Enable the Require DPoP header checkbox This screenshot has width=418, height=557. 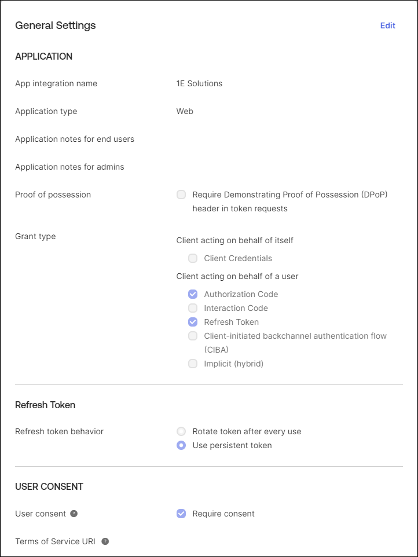tap(181, 195)
